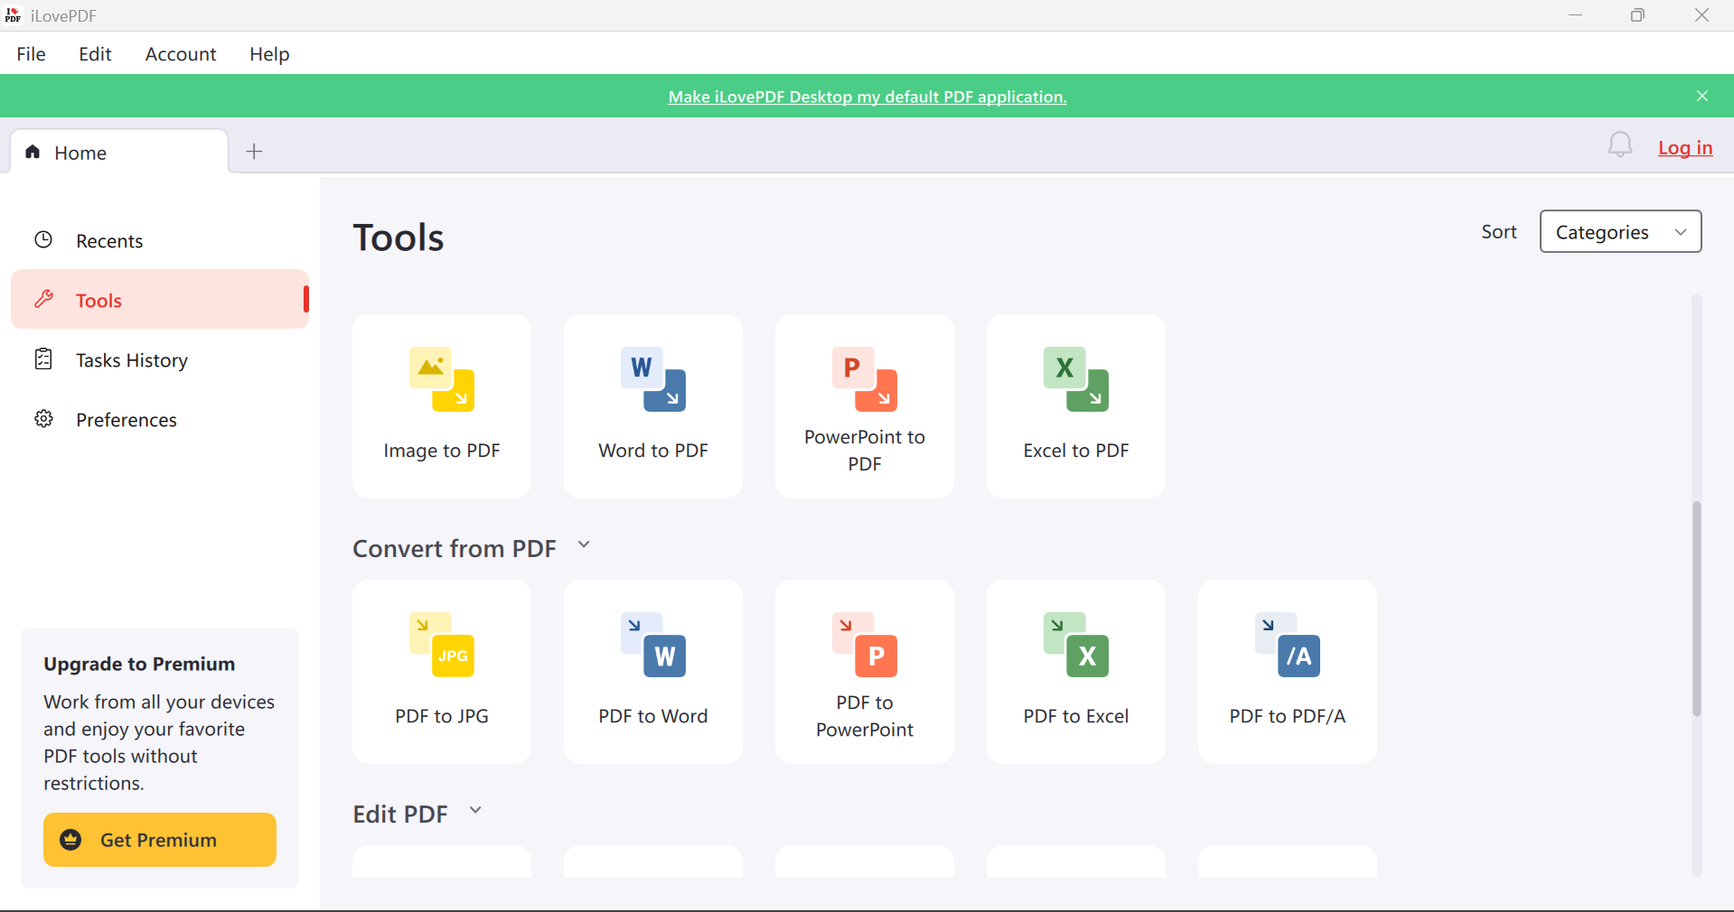Open the Edit menu
1734x912 pixels.
[95, 54]
